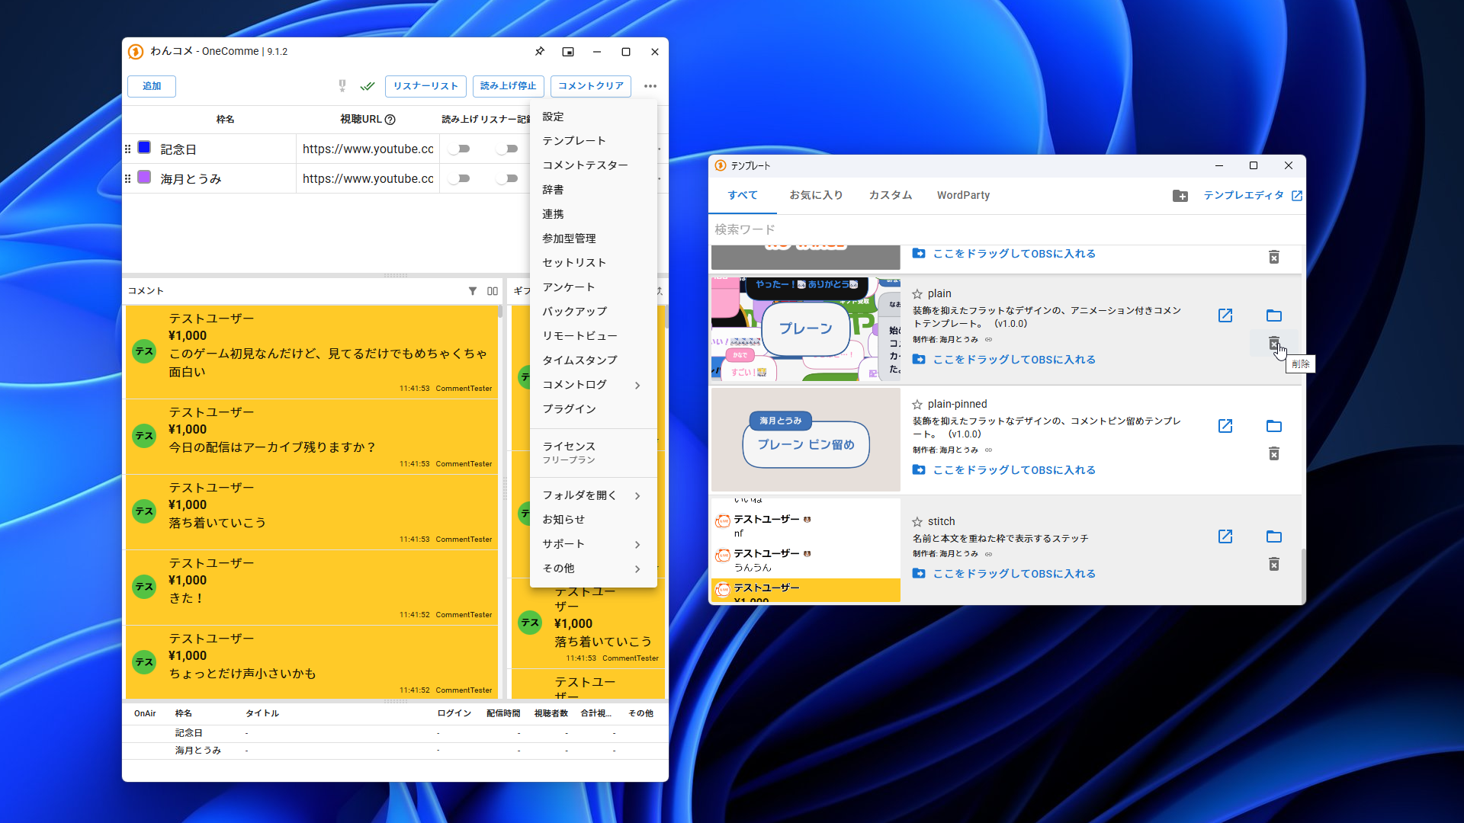1464x823 pixels.
Task: Delete the stitch template
Action: pos(1274,565)
